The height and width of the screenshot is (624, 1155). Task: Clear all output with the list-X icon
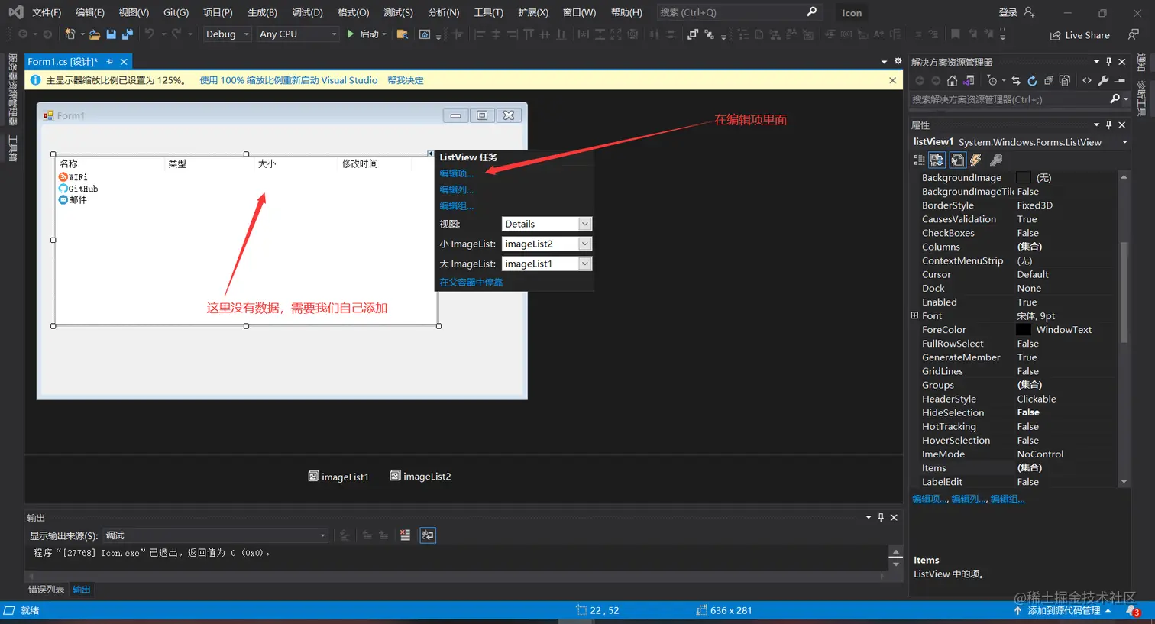(405, 535)
